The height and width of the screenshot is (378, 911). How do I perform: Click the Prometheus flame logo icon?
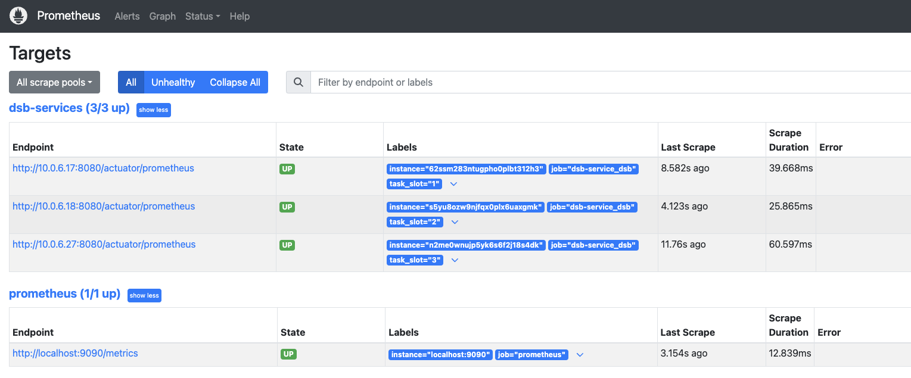pyautogui.click(x=18, y=16)
